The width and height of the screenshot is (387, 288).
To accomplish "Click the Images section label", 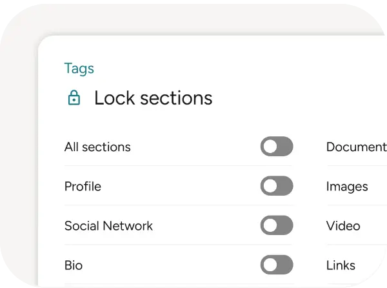I will [x=347, y=187].
